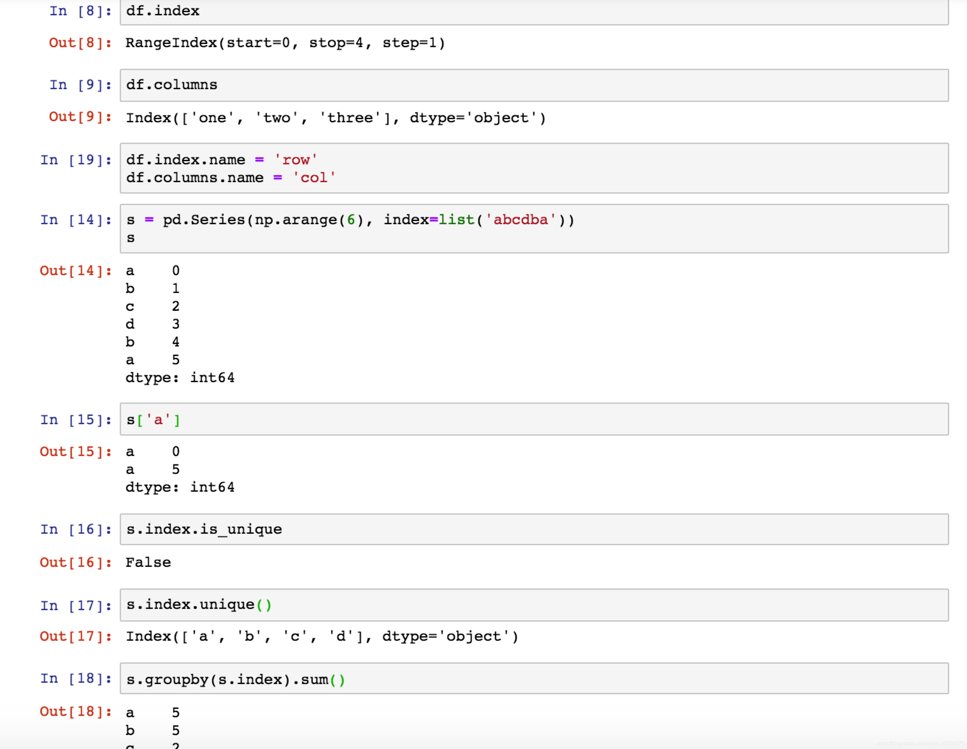967x749 pixels.
Task: Click the 'a 5' row in Out[15]
Action: 153,470
